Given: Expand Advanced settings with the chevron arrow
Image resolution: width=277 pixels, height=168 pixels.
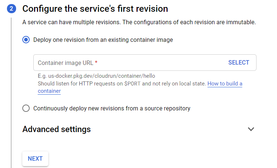Looking at the screenshot, I should pos(251,129).
